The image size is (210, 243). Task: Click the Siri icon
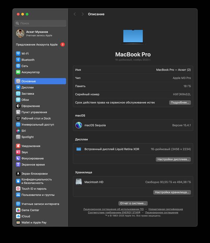tap(18, 131)
